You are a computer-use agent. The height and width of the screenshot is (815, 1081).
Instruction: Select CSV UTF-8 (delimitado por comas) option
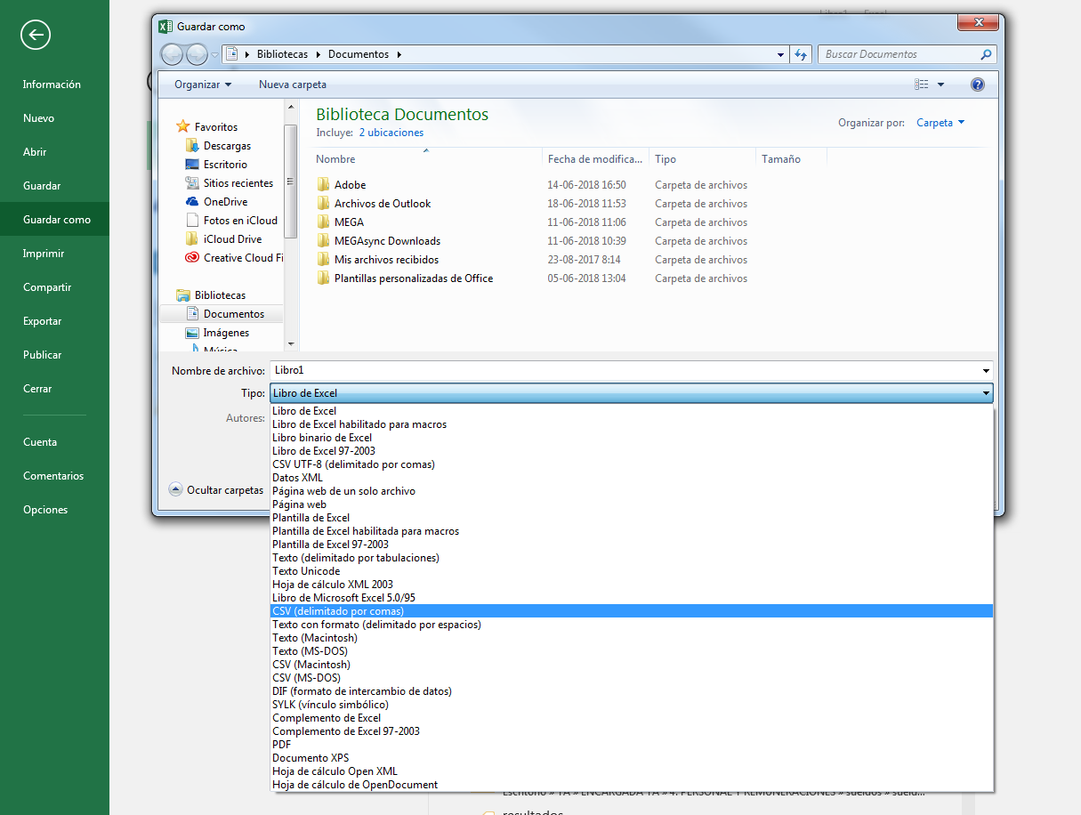pos(353,464)
